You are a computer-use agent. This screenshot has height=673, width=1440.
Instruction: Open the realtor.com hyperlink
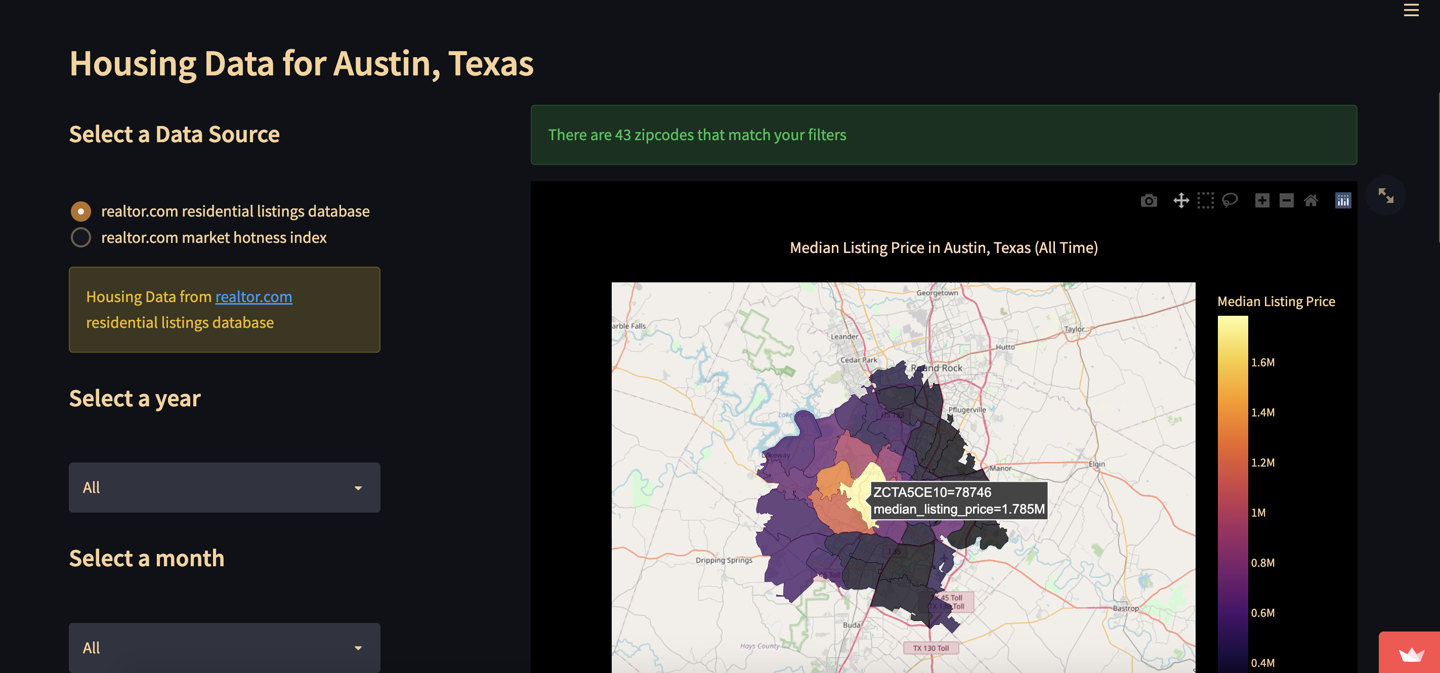pyautogui.click(x=253, y=297)
